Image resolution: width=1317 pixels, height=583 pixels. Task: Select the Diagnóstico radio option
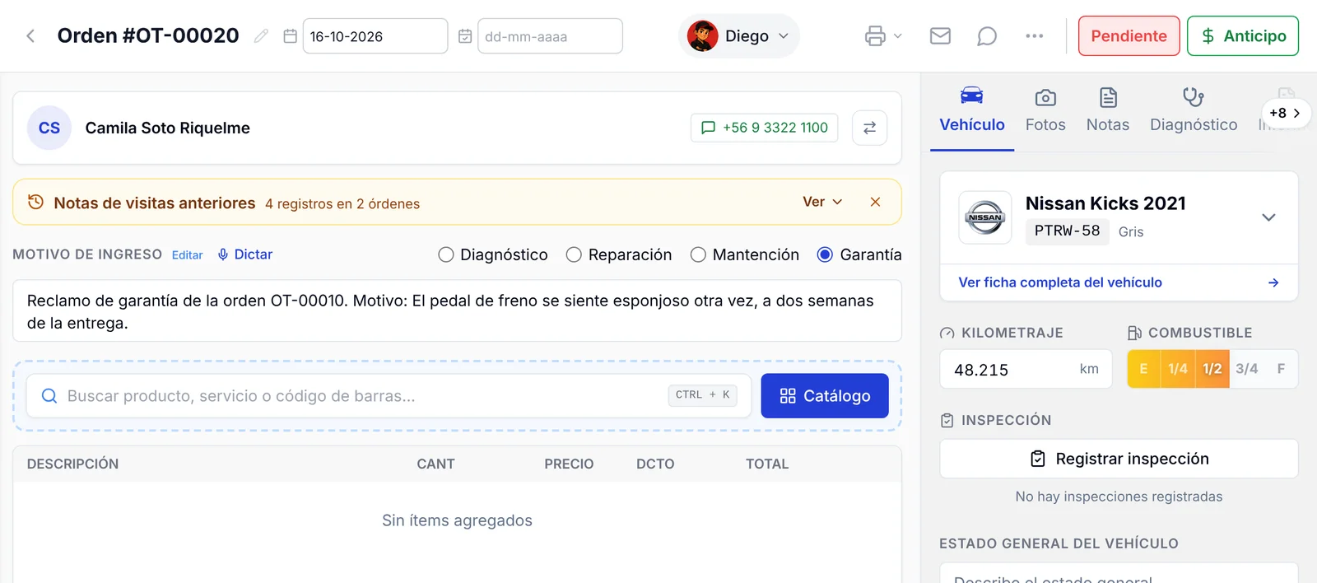pyautogui.click(x=446, y=254)
